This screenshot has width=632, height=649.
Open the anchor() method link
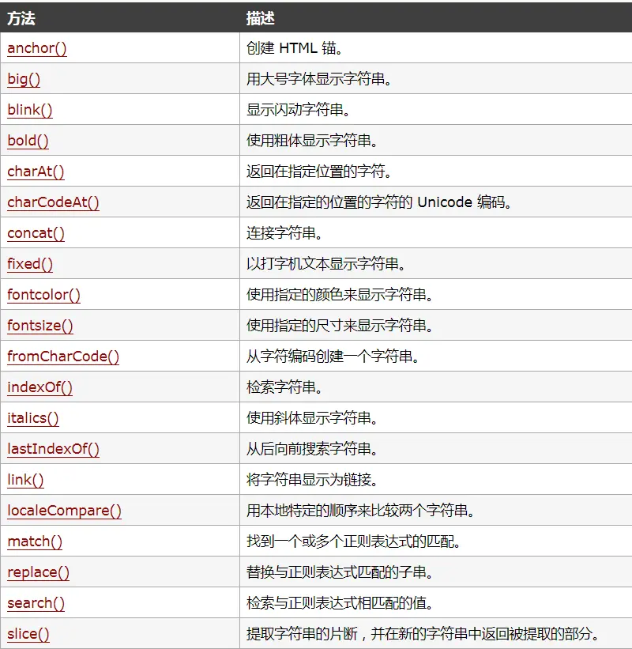(x=37, y=48)
